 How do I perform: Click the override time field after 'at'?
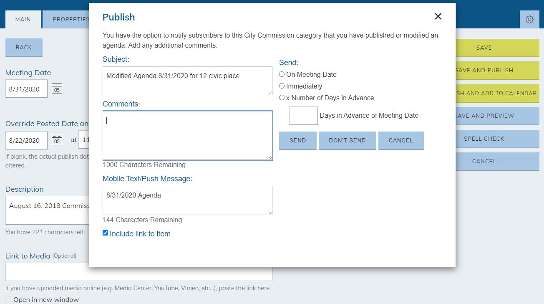[x=84, y=140]
